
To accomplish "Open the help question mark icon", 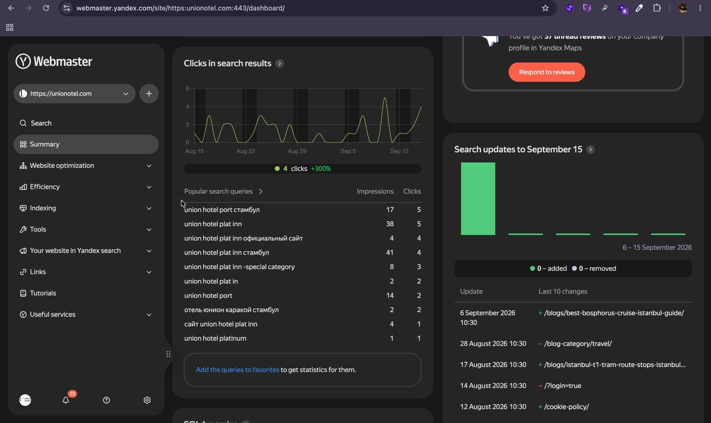I will (106, 400).
